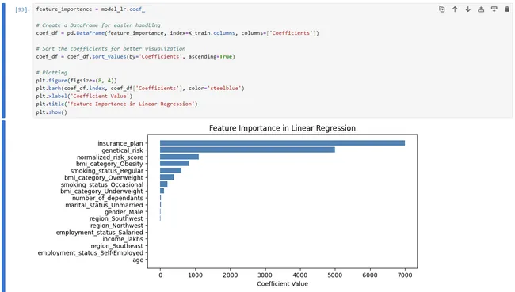The height and width of the screenshot is (292, 515).
Task: Click the plt.title code line
Action: click(117, 104)
